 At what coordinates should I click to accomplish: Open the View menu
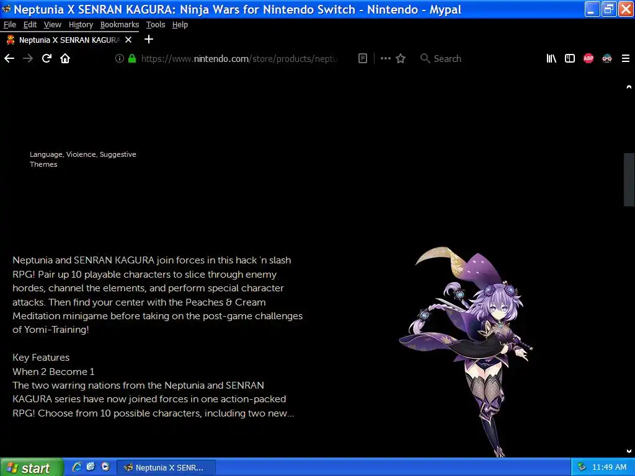click(53, 25)
